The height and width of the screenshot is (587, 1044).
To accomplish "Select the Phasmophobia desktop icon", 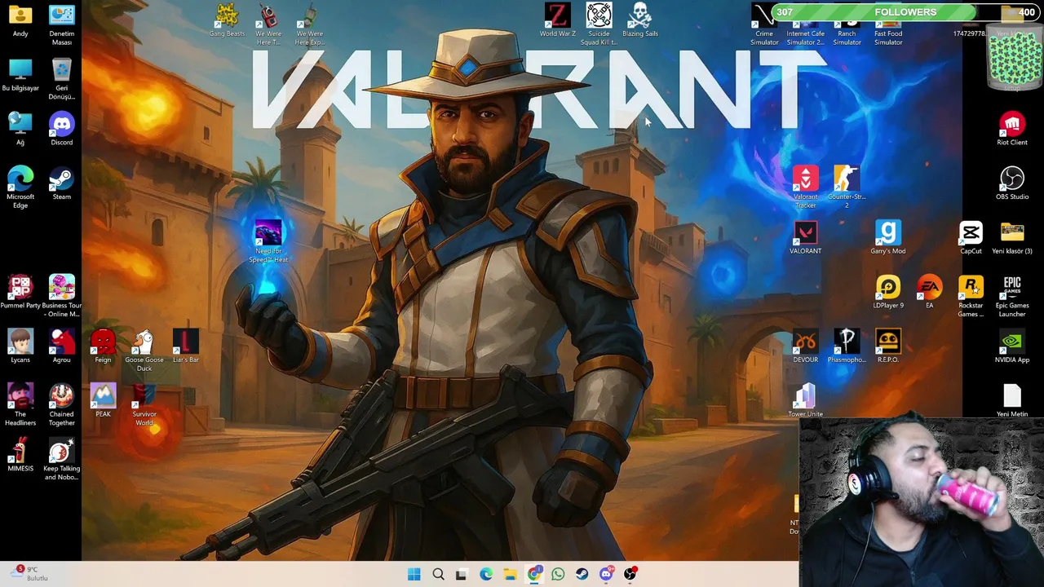I will point(847,346).
